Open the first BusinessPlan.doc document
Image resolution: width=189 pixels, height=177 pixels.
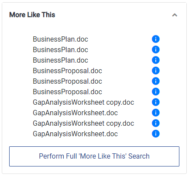60,39
